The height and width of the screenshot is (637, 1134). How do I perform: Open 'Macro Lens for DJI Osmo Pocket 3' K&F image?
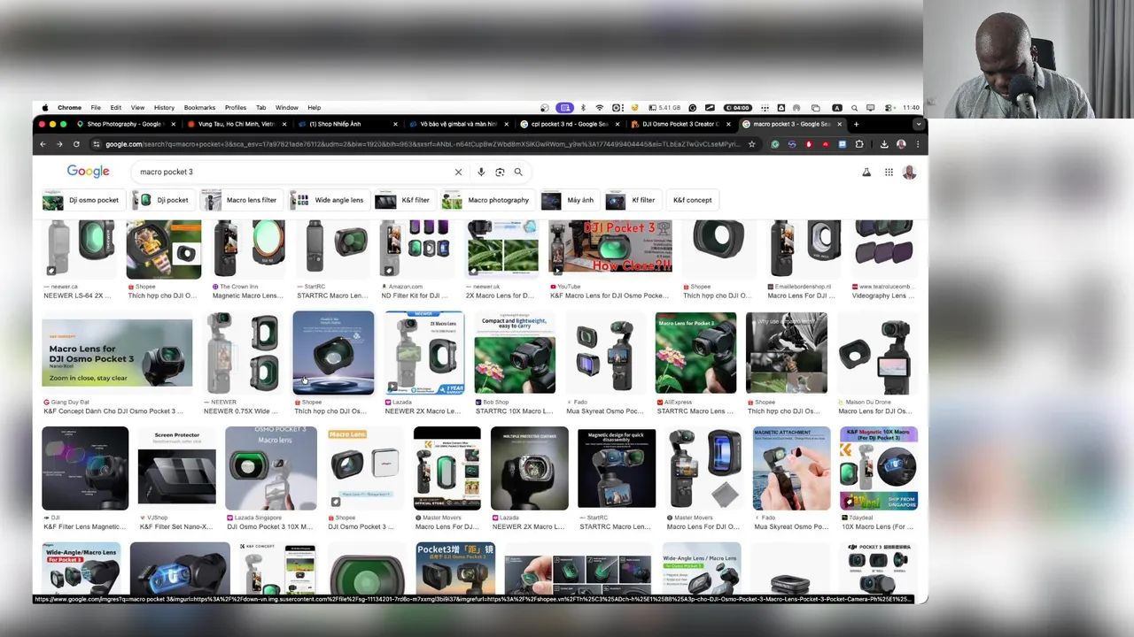click(x=117, y=353)
